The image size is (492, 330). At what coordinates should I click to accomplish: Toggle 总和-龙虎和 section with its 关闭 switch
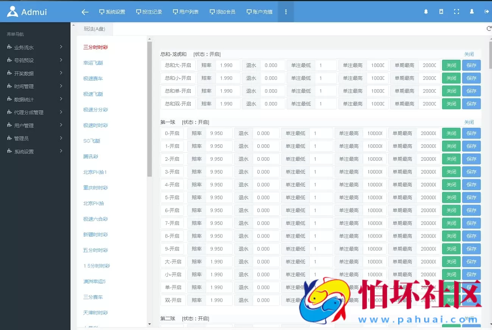point(469,54)
